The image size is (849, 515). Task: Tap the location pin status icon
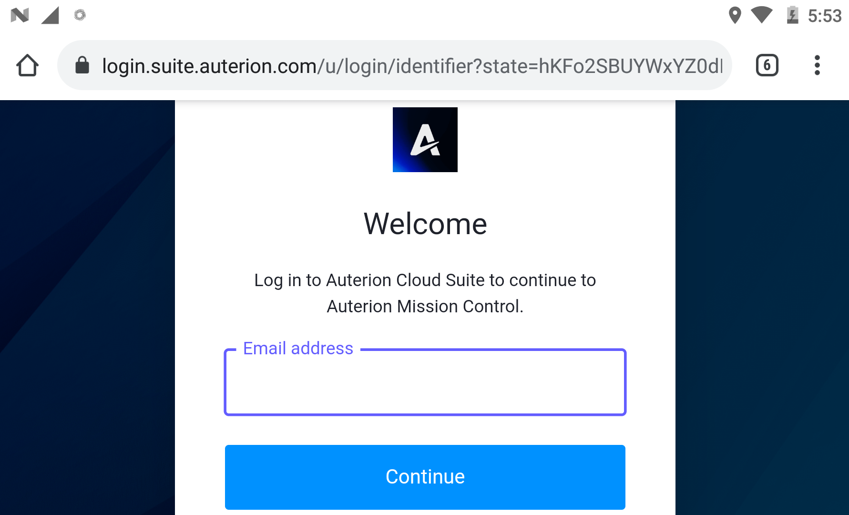click(x=735, y=15)
